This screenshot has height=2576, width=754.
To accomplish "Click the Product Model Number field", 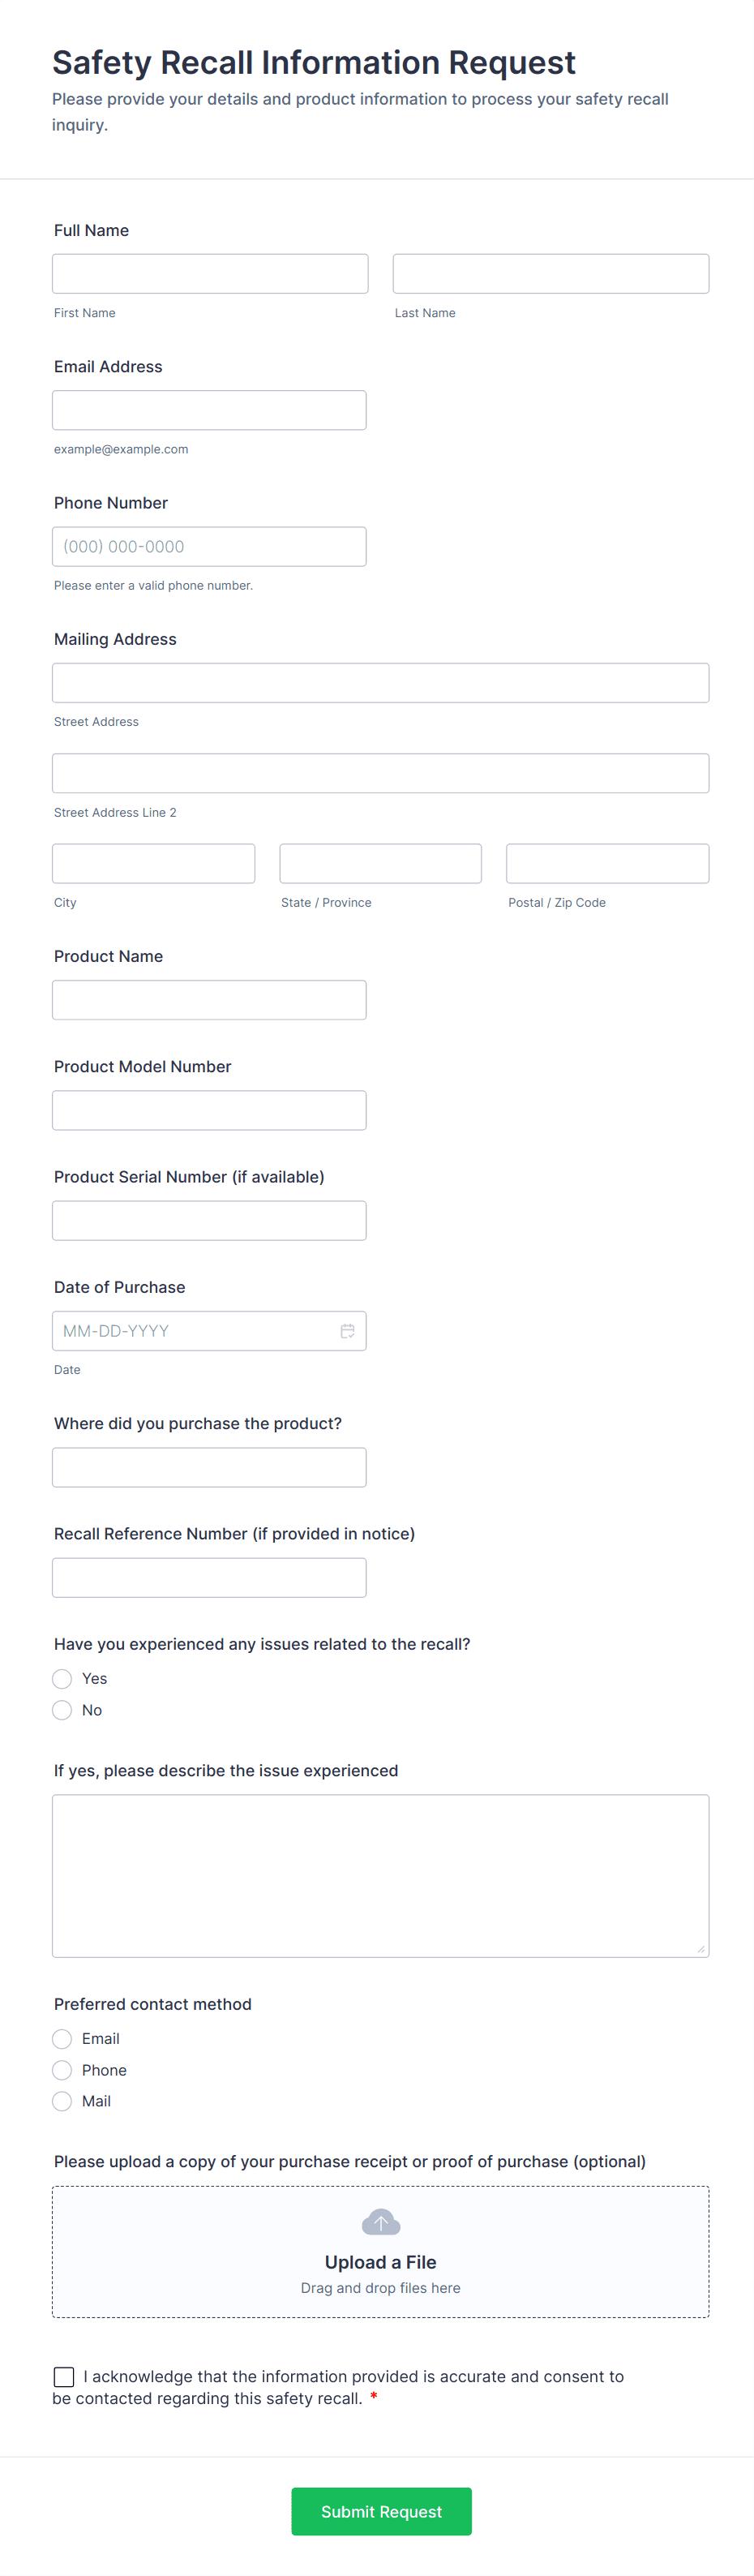I will [209, 1110].
